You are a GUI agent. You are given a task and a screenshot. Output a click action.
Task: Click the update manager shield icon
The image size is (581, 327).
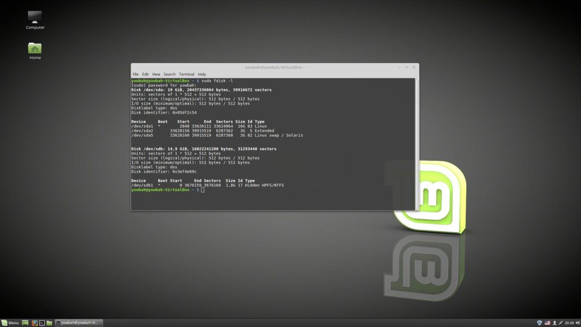click(539, 322)
